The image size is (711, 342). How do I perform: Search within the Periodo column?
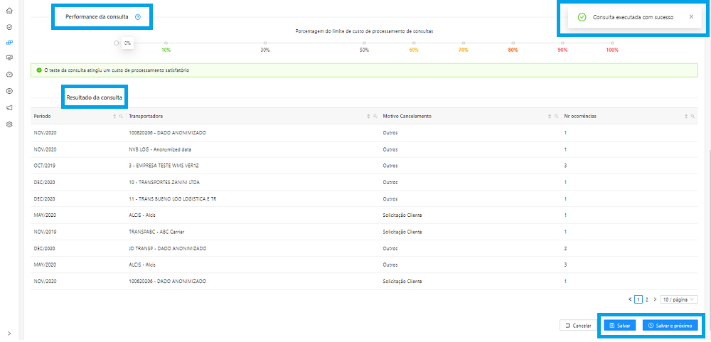(121, 117)
